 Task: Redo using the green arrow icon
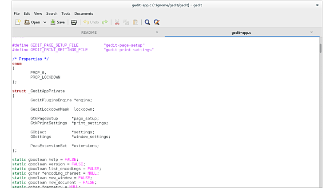coord(105,22)
